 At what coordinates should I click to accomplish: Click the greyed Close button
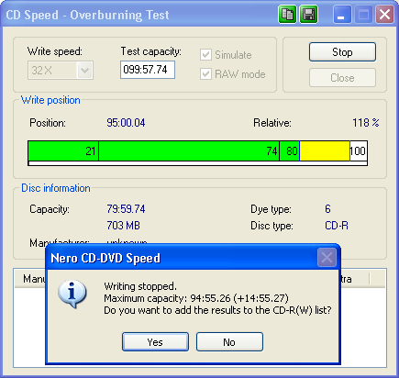tap(342, 78)
